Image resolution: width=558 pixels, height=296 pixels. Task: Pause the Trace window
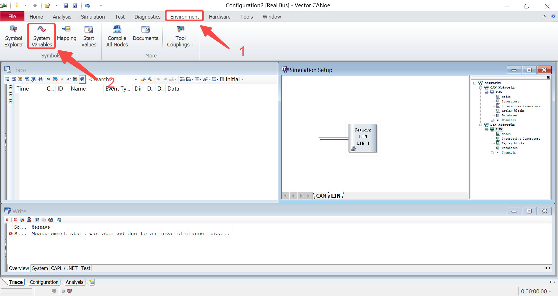point(62,79)
